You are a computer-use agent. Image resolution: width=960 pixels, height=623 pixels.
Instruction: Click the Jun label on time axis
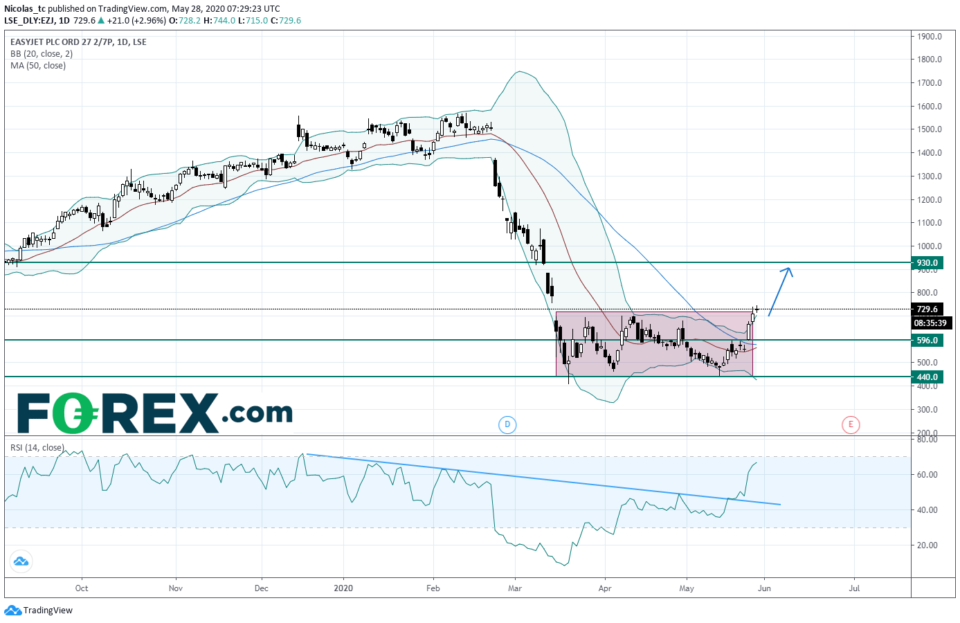(764, 588)
